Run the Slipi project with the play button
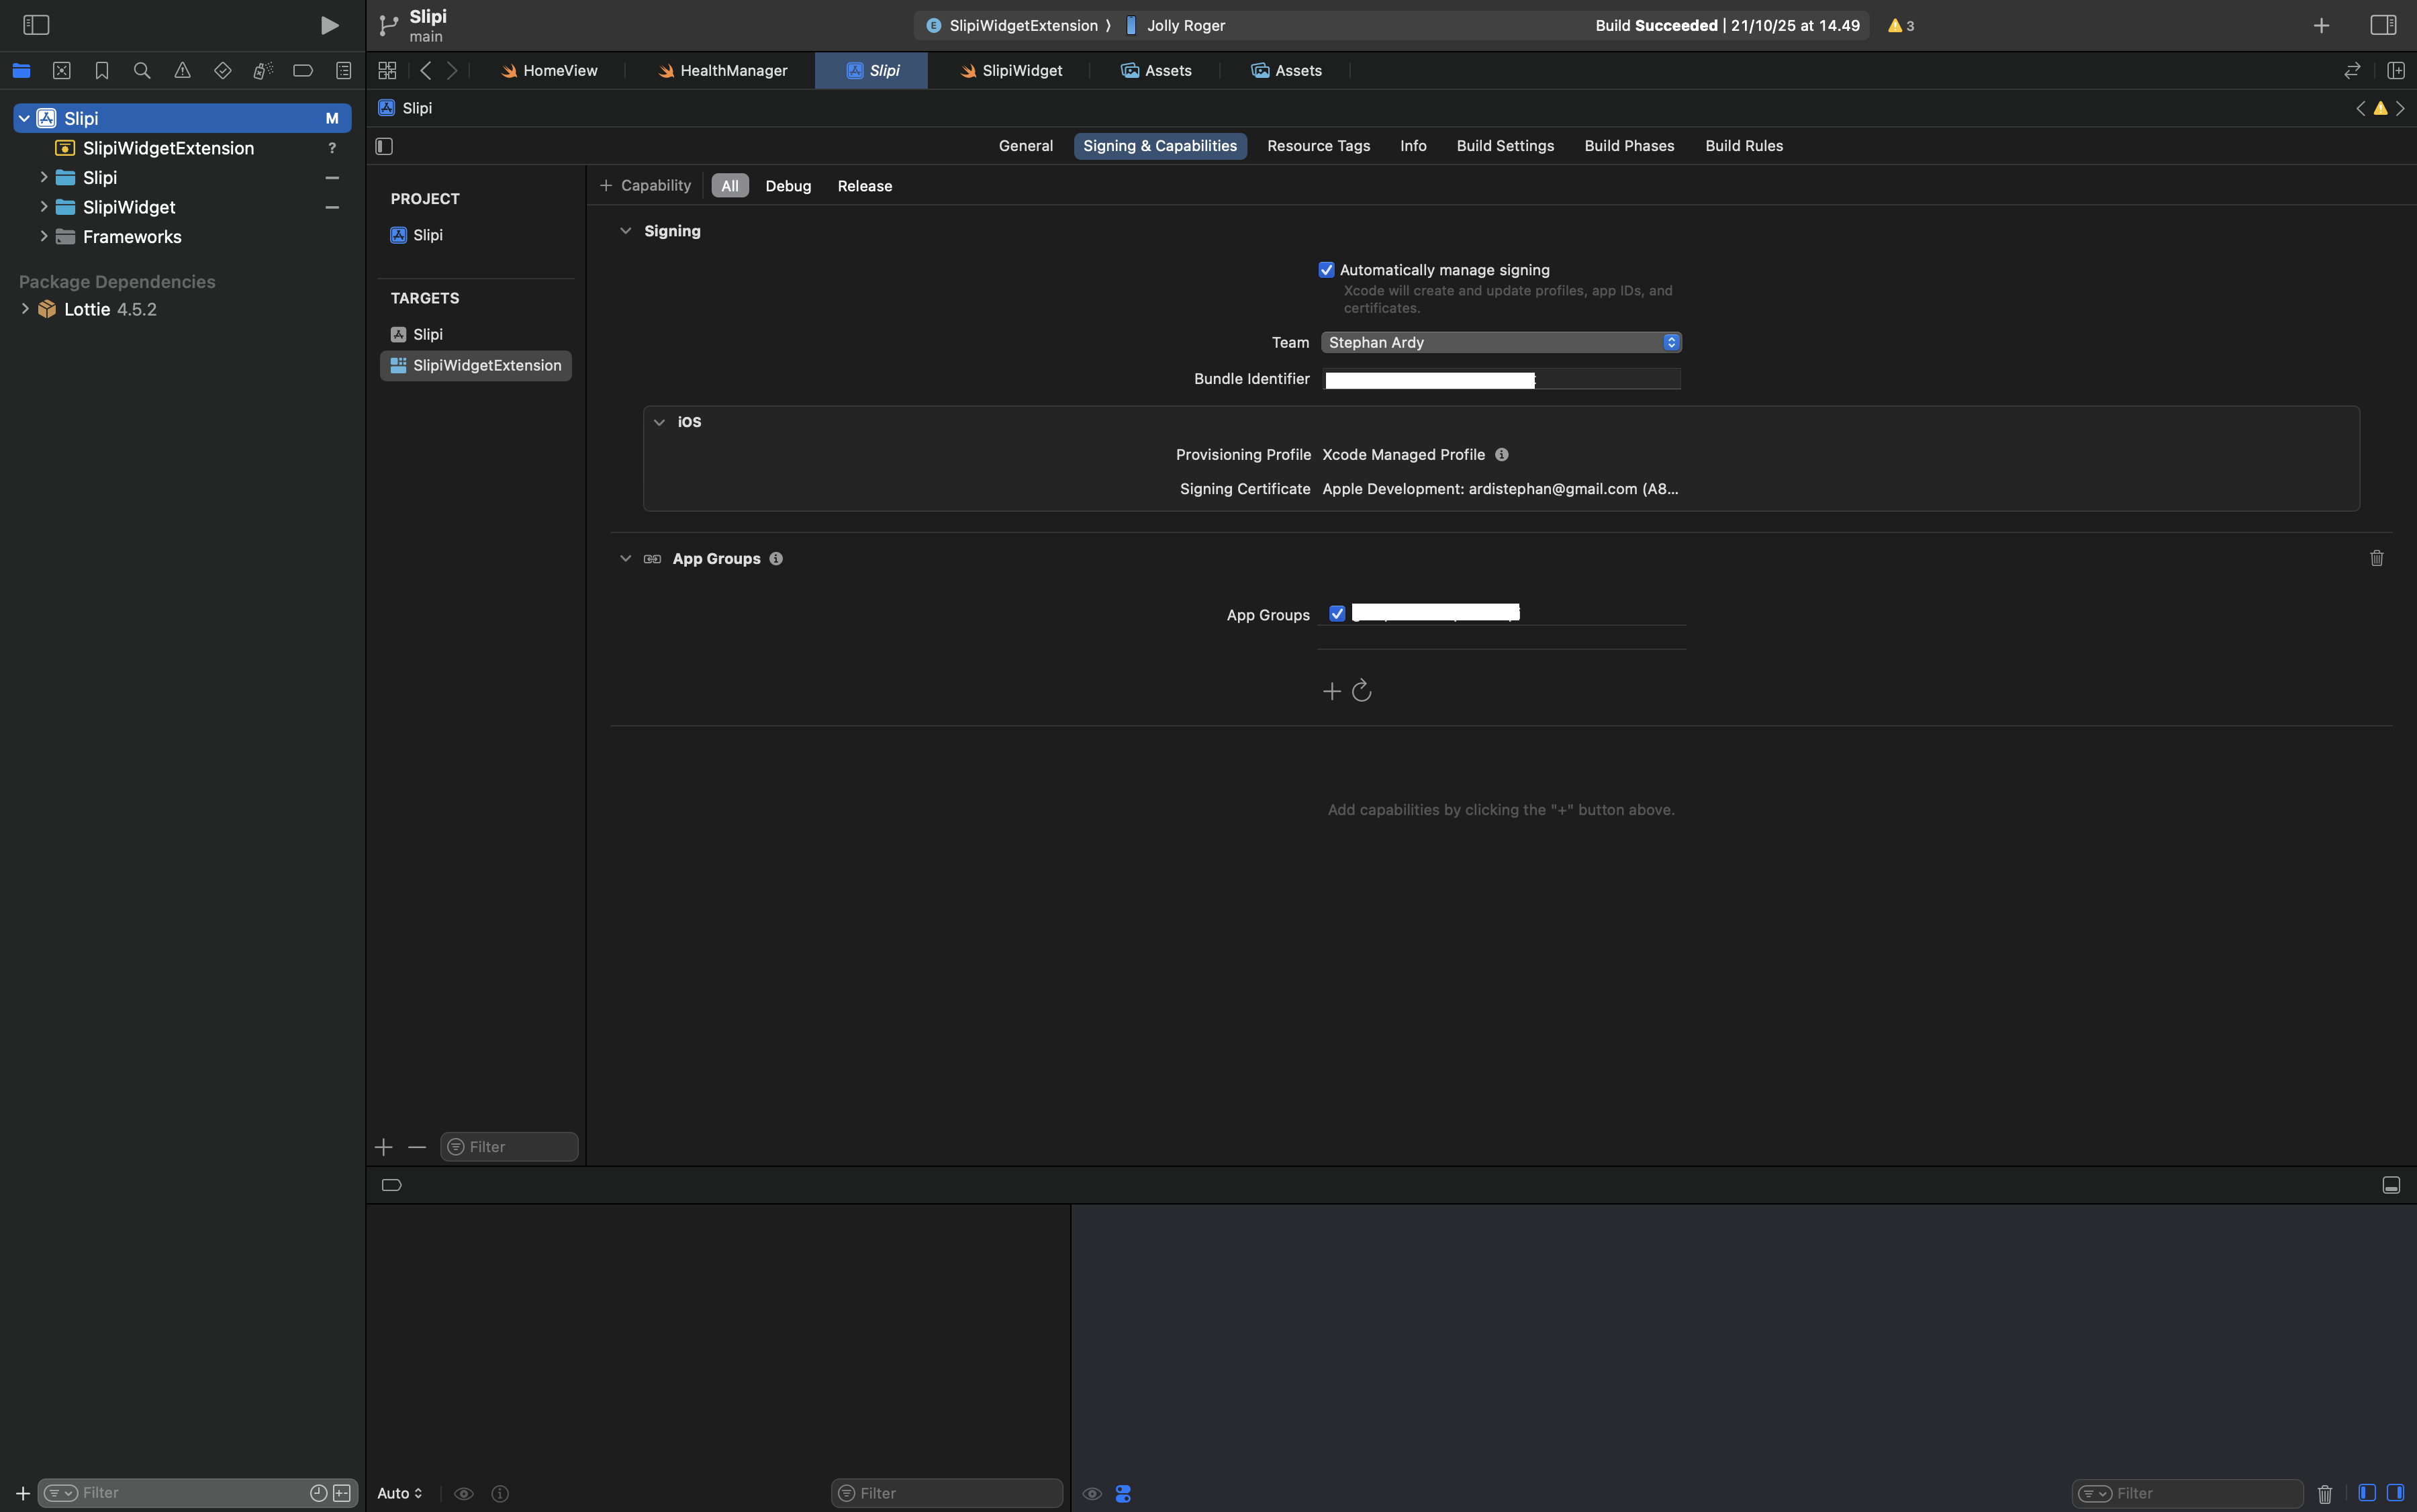2417x1512 pixels. coord(329,25)
